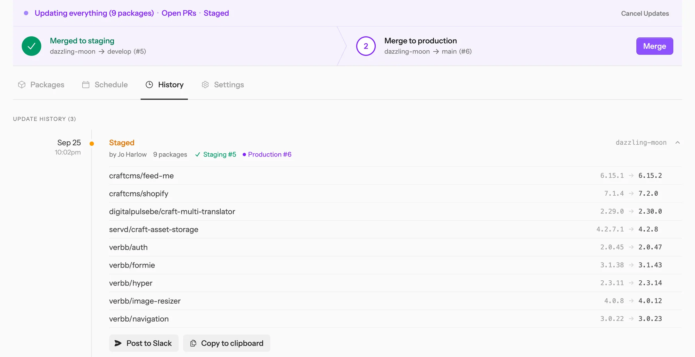Click the craftcms/shopify package name
Viewport: 695px width, 357px height.
click(x=139, y=194)
